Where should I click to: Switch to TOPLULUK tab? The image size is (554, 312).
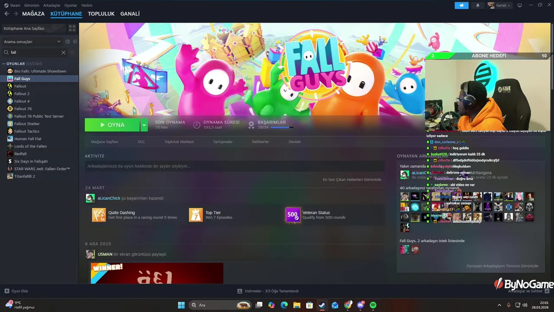click(x=101, y=14)
